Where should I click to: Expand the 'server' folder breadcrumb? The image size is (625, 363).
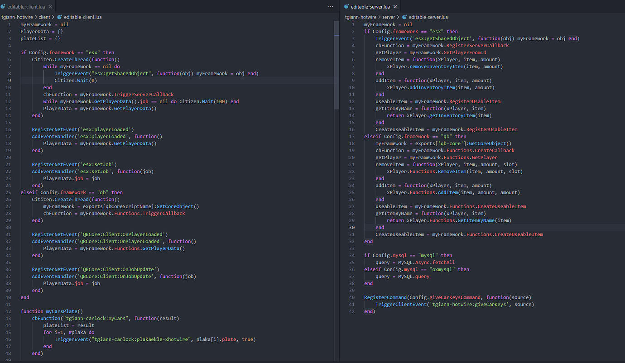pyautogui.click(x=389, y=17)
